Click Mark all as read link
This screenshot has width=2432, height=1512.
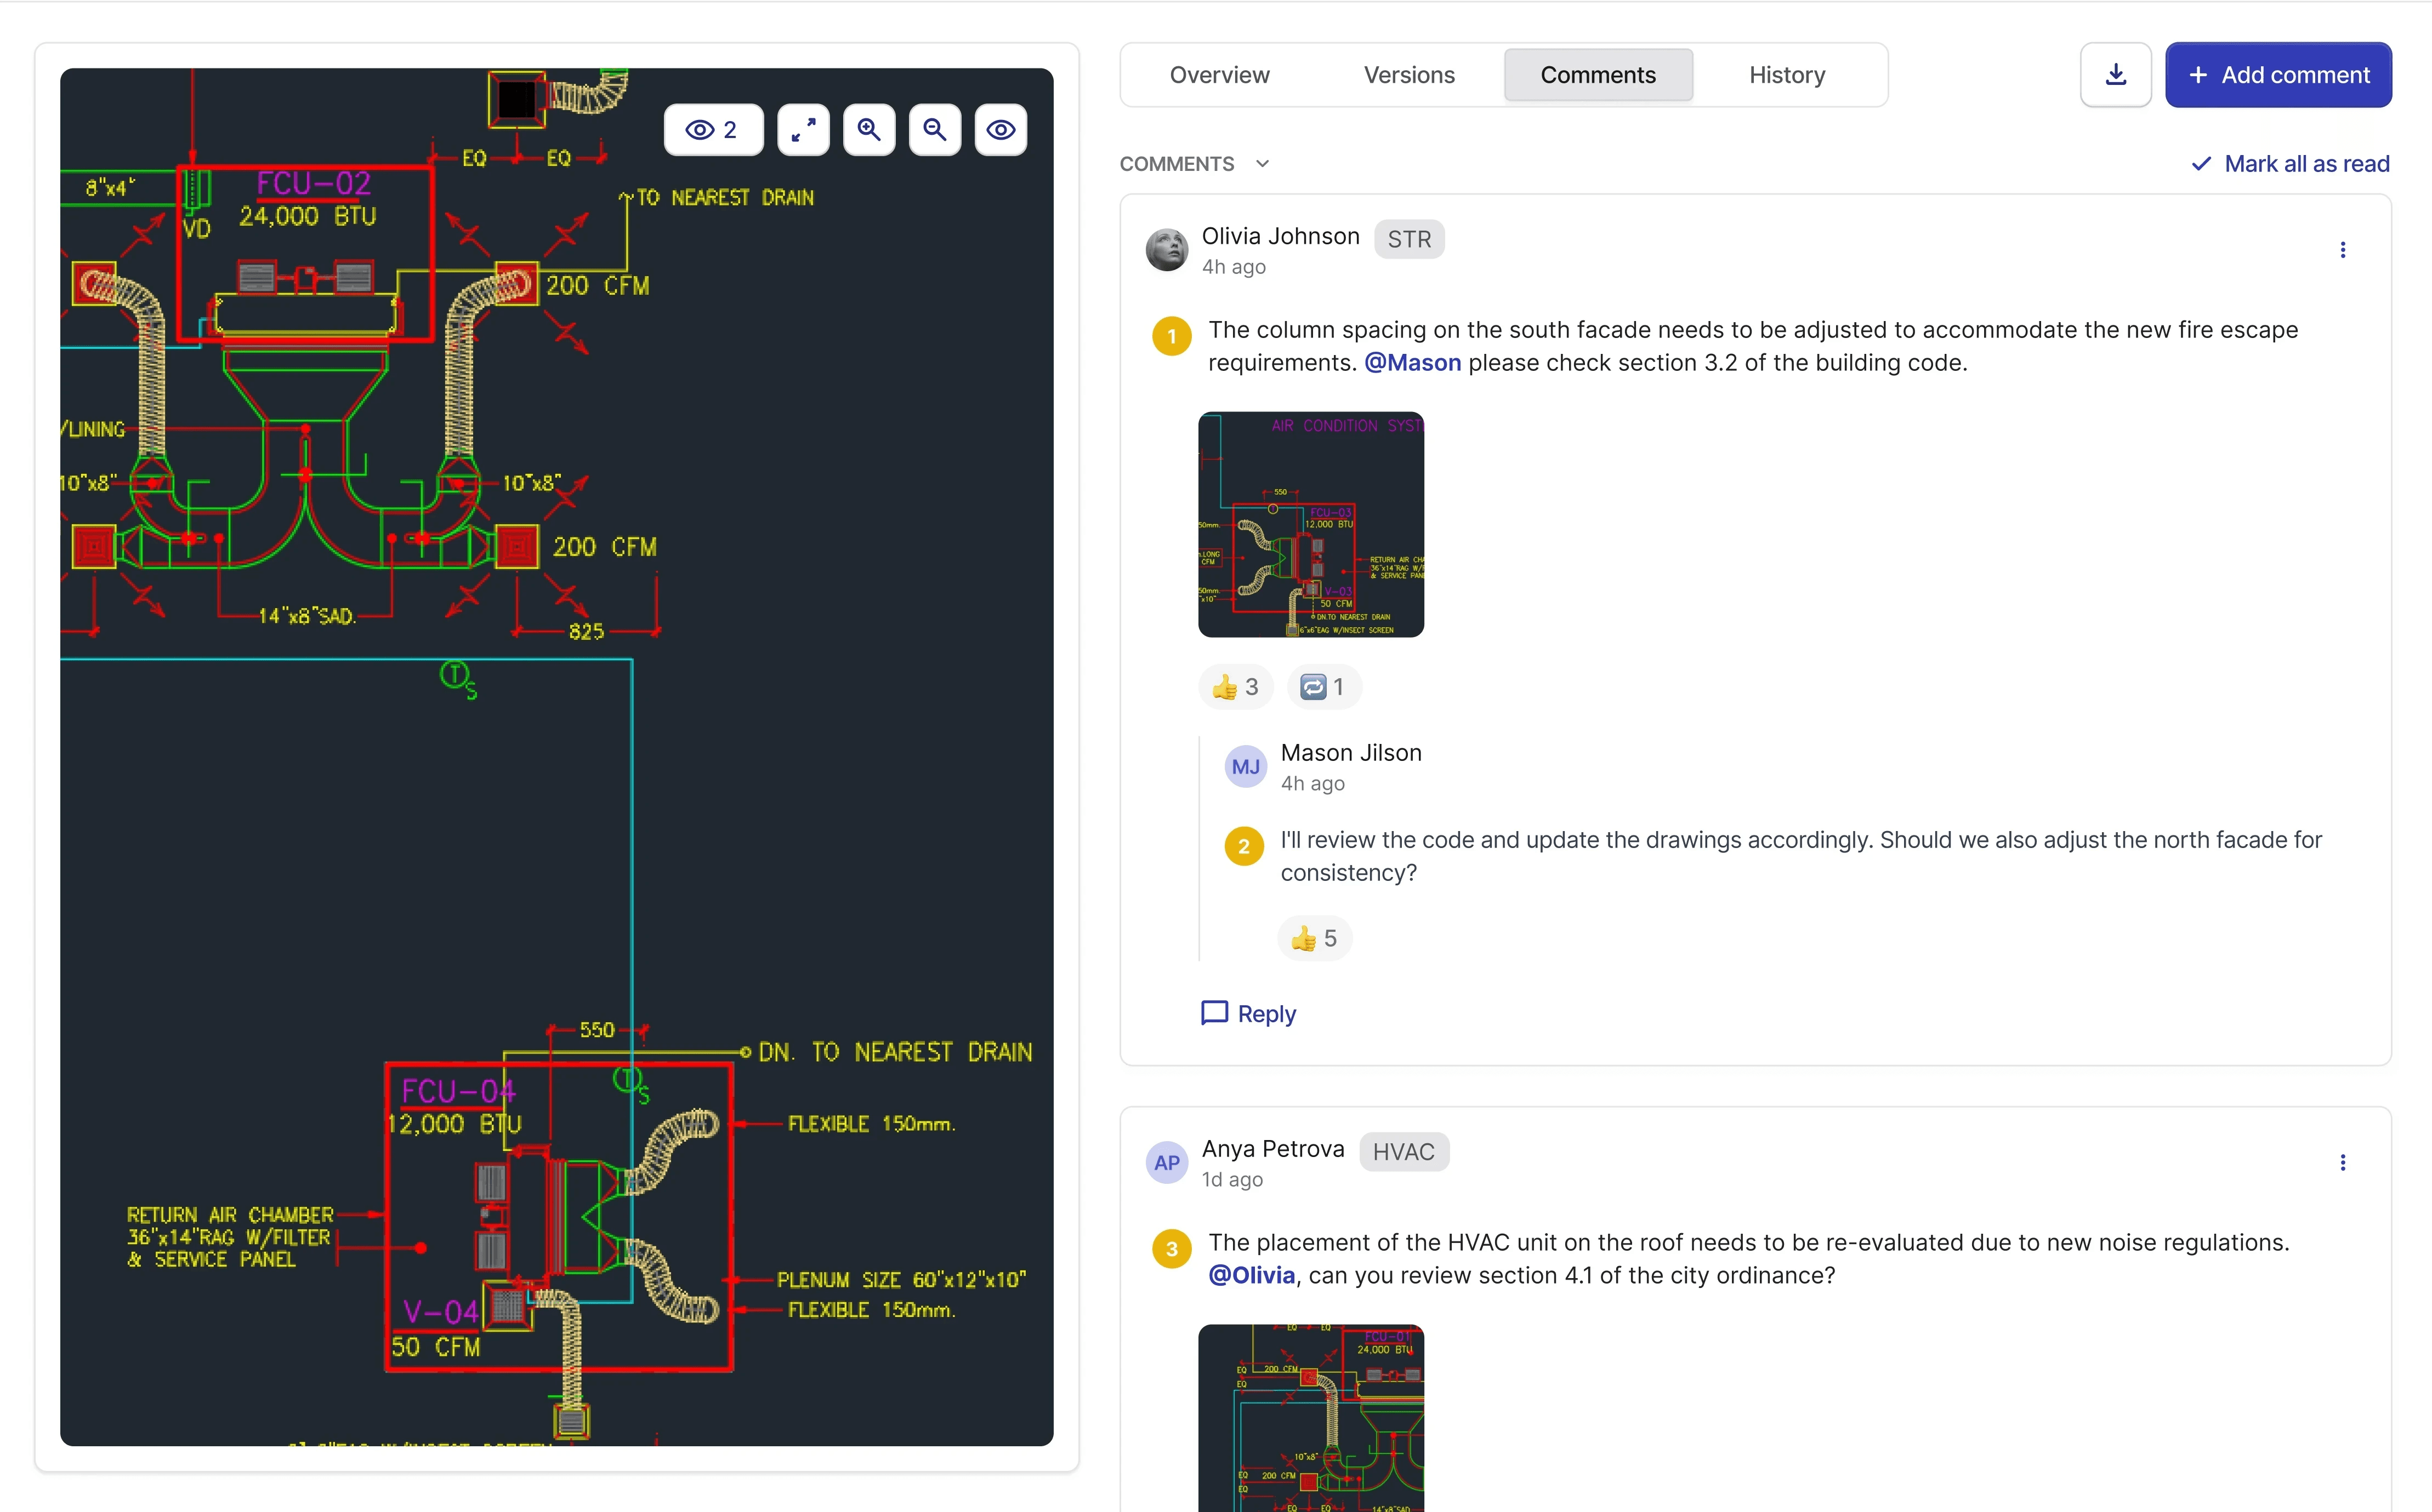[2290, 164]
